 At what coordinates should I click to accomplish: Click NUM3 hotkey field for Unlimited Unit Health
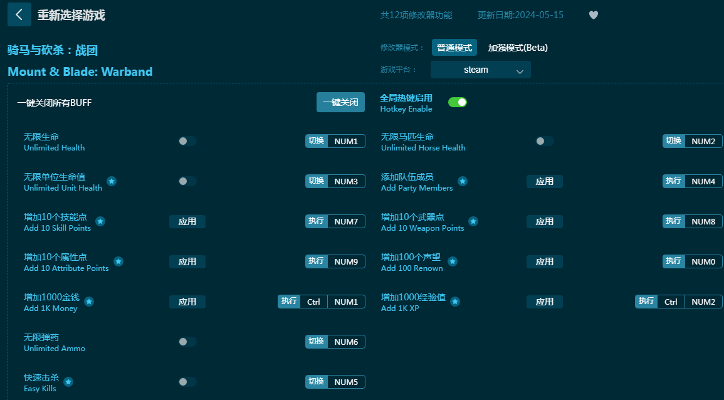click(346, 182)
